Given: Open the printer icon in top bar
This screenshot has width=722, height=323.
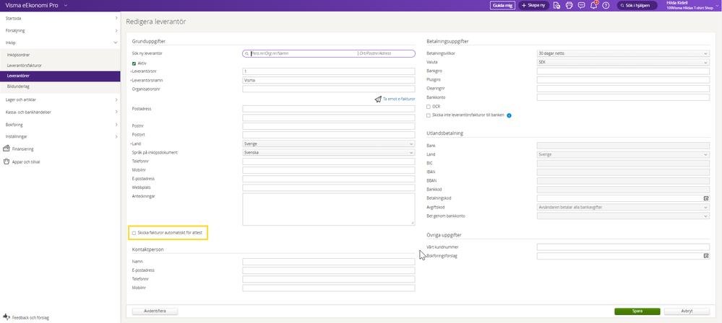Looking at the screenshot, I should pos(569,5).
